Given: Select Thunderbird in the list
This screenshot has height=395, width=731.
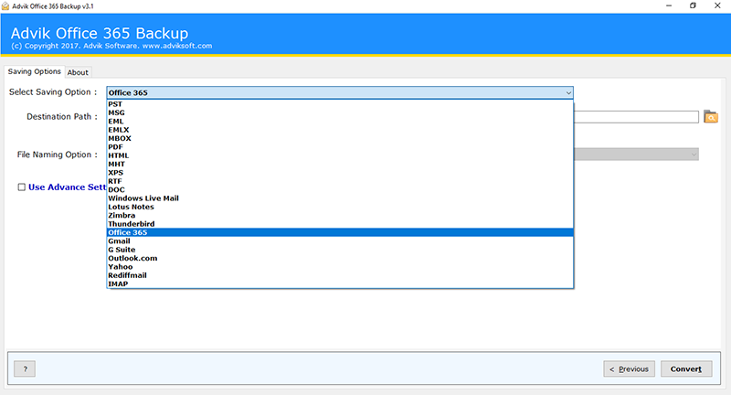Looking at the screenshot, I should click(x=340, y=224).
